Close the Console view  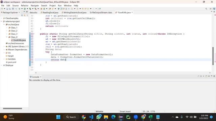click(x=40, y=77)
